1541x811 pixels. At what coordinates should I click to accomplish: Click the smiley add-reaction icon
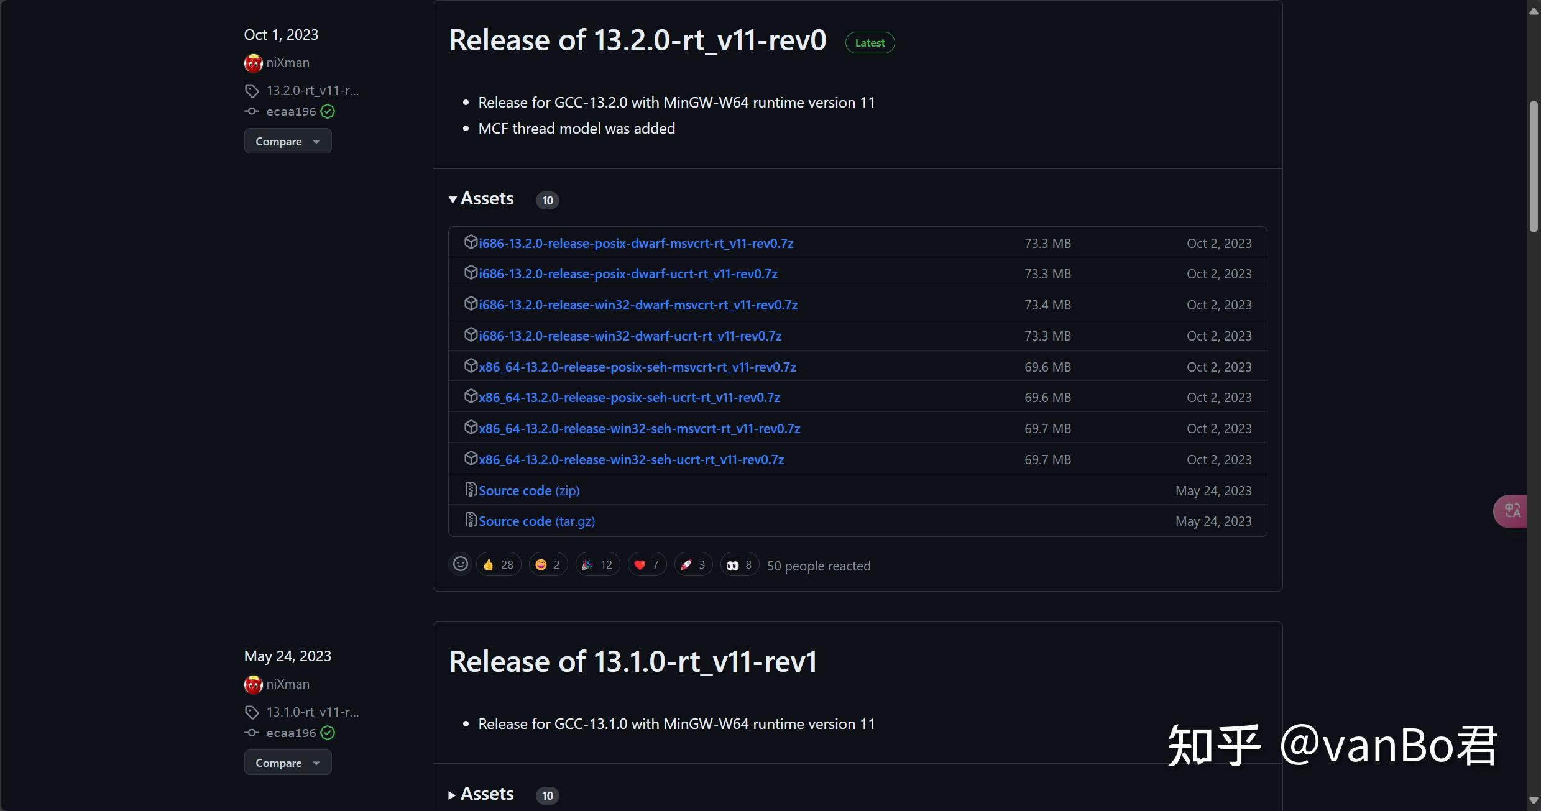click(x=460, y=564)
